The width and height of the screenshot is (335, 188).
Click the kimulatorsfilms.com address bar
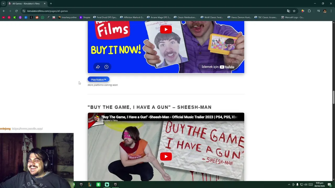pos(154,11)
